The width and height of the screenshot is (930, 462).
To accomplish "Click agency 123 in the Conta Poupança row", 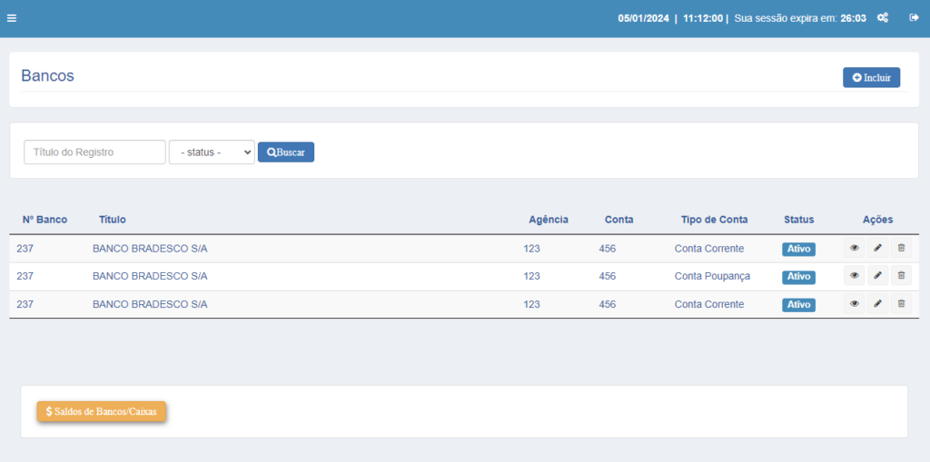I will (x=532, y=276).
